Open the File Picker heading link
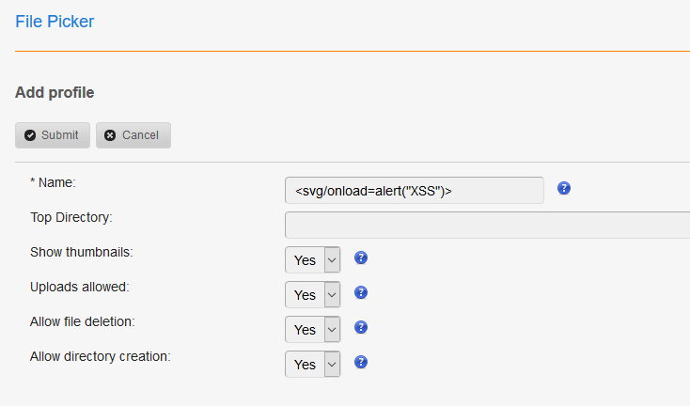690x406 pixels. point(55,22)
